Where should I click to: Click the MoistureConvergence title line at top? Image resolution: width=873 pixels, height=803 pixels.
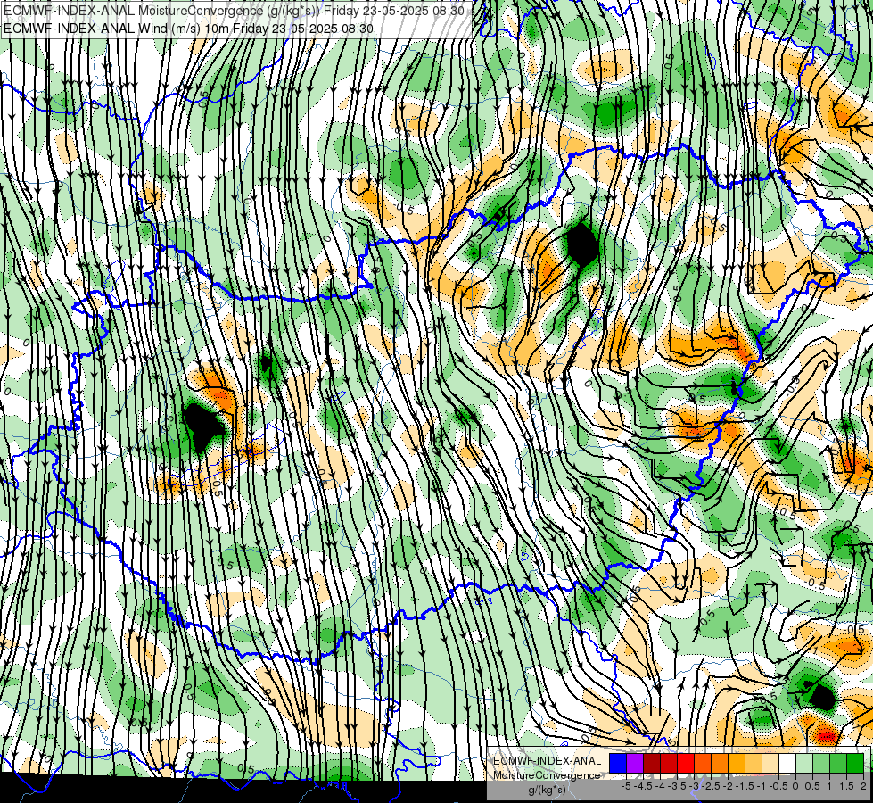[x=234, y=10]
